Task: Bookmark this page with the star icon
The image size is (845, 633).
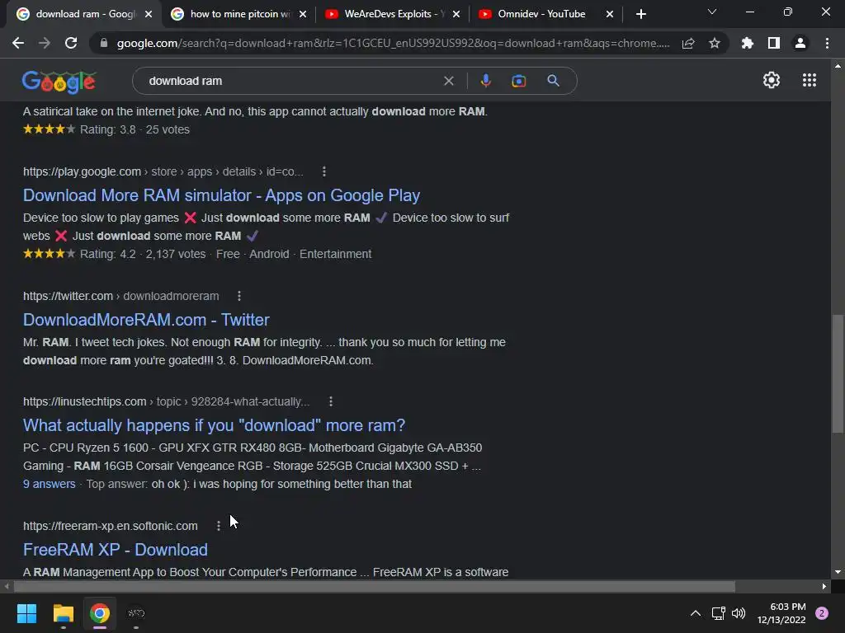Action: click(715, 43)
